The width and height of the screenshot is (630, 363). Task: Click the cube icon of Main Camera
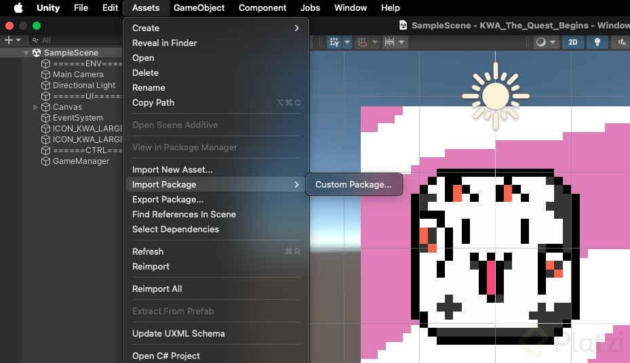click(46, 74)
